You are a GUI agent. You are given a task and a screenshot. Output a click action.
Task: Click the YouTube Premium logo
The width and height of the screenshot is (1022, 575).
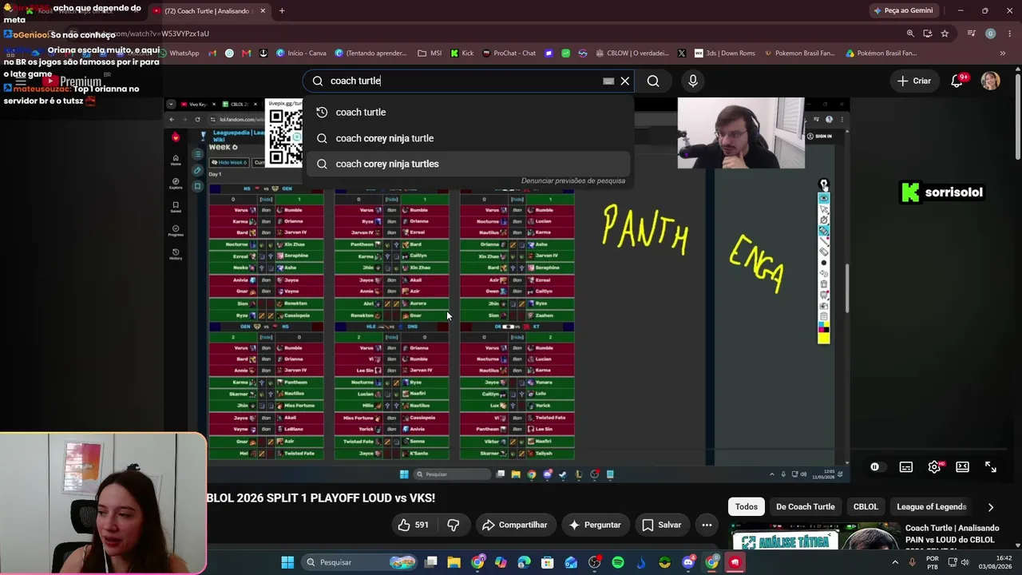tap(73, 81)
